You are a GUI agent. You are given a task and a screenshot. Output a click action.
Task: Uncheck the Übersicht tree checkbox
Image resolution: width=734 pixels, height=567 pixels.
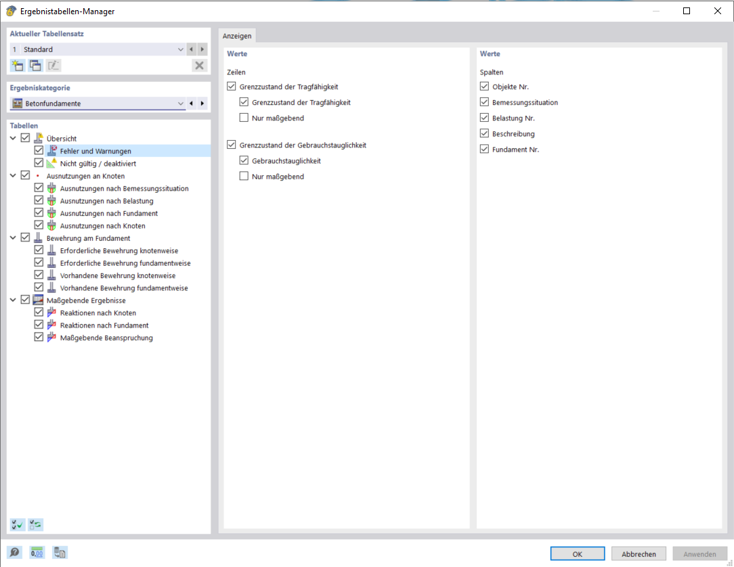tap(25, 138)
